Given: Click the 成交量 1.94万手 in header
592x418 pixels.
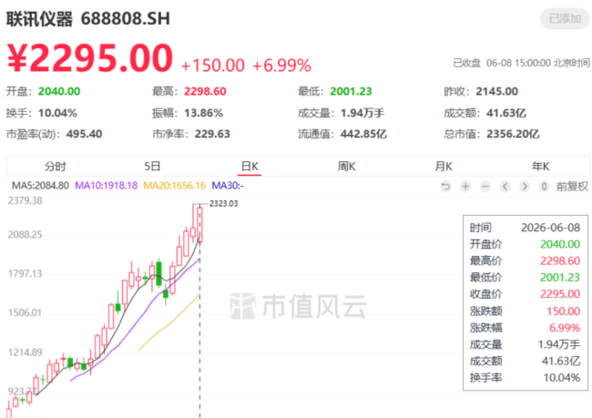Looking at the screenshot, I should point(362,113).
